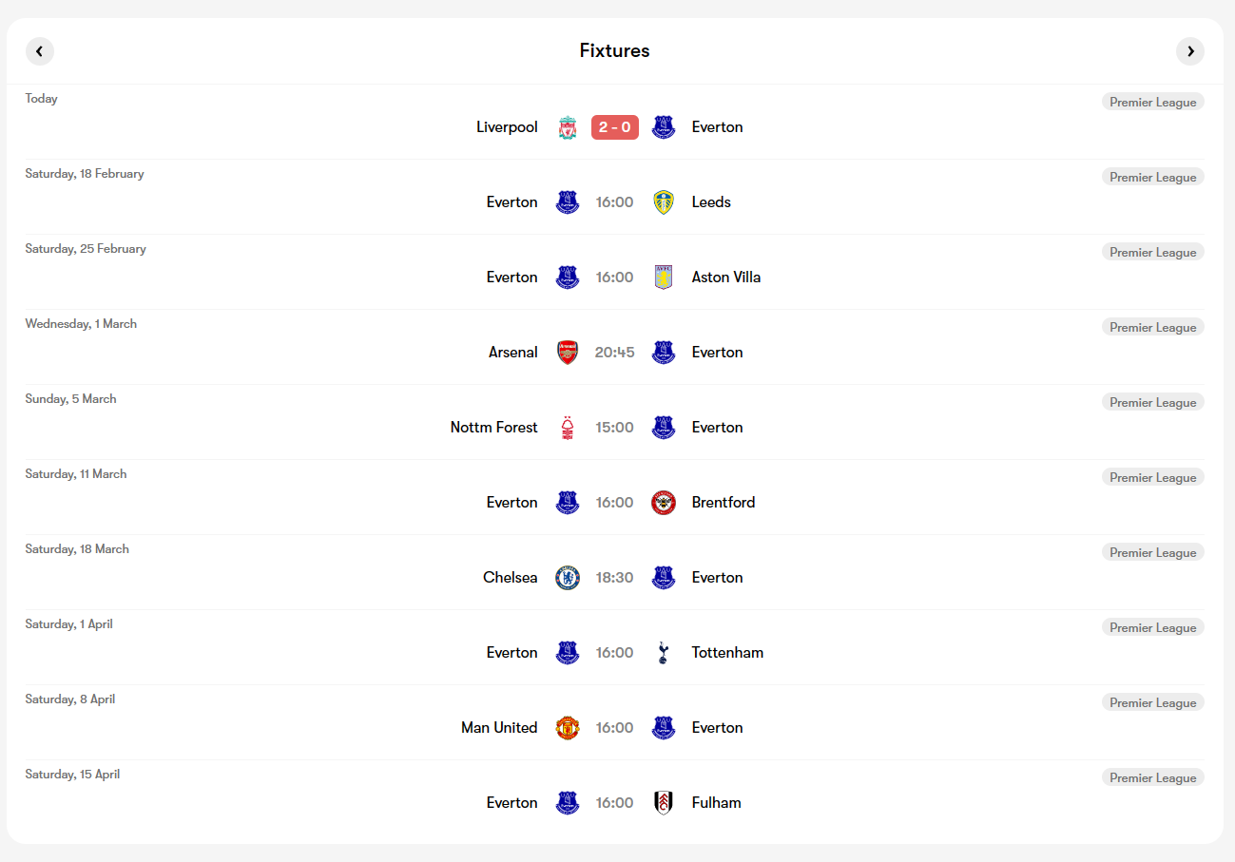The height and width of the screenshot is (862, 1235).
Task: Click Premier League tag on 15 April fixture
Action: (1153, 777)
